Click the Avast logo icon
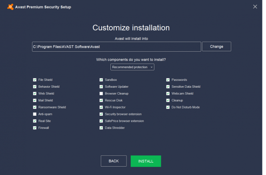Image resolution: width=266 pixels, height=175 pixels. (10, 7)
